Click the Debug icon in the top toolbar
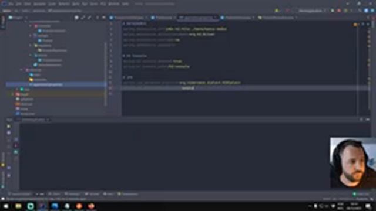Screen dimensions: 376x211 pyautogui.click(x=339, y=11)
